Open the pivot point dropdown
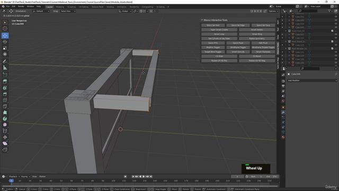The image size is (339, 191). click(136, 11)
